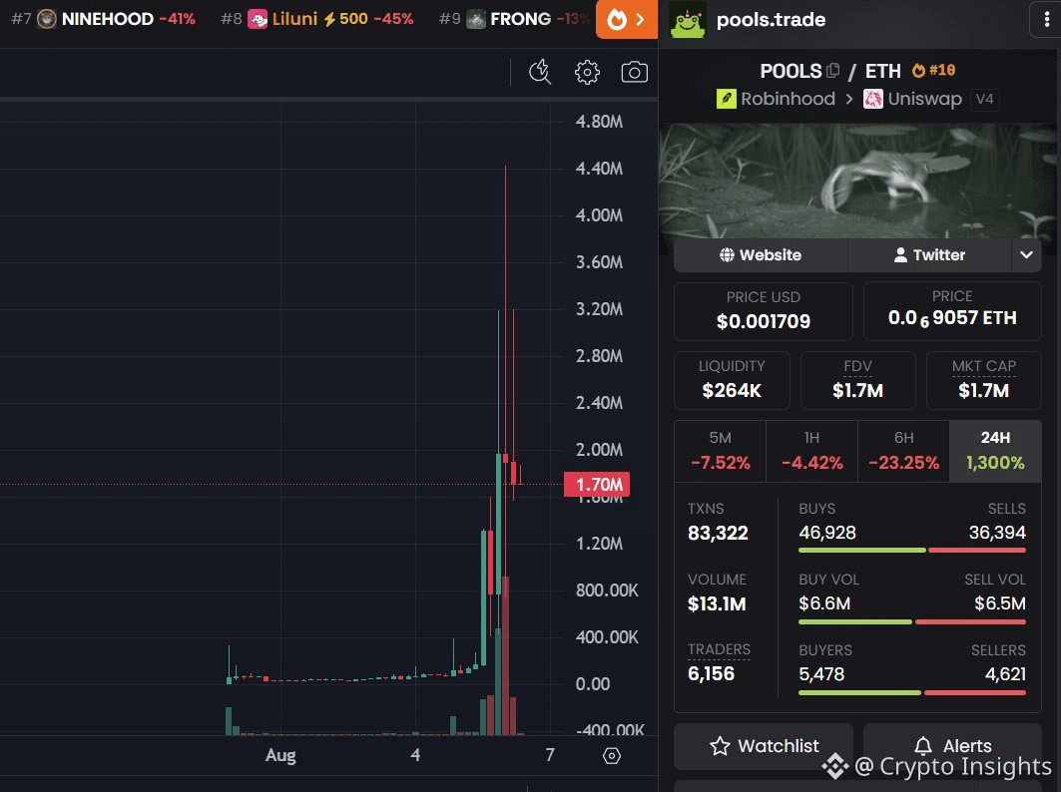
Task: Open the #8 Liluni trending token
Action: [x=316, y=19]
